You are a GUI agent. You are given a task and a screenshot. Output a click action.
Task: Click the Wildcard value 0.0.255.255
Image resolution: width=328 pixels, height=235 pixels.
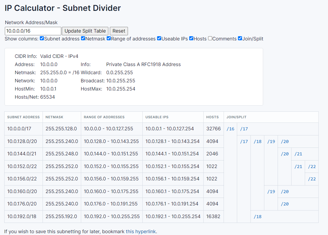pos(119,72)
